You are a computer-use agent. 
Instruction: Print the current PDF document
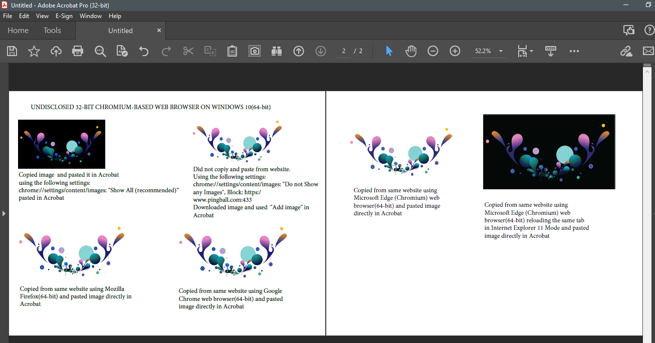pyautogui.click(x=78, y=51)
